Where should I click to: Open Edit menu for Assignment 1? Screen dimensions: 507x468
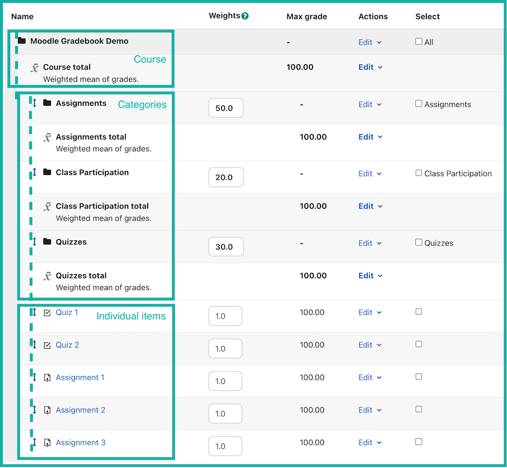370,377
